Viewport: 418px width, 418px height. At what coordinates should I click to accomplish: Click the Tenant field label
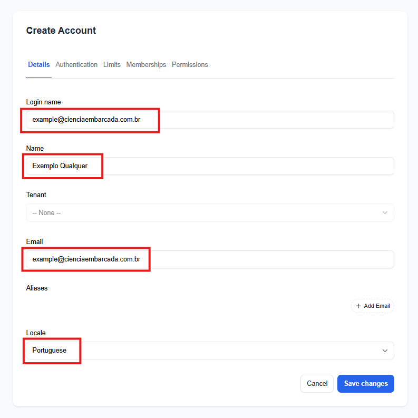point(36,195)
